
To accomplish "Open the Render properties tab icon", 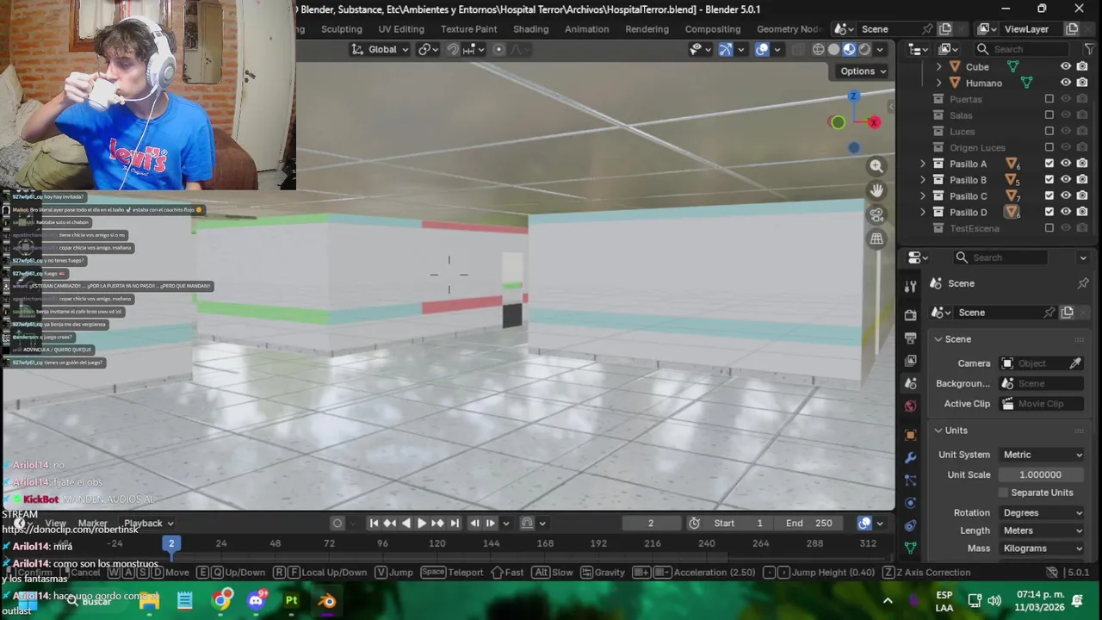I will tap(910, 315).
